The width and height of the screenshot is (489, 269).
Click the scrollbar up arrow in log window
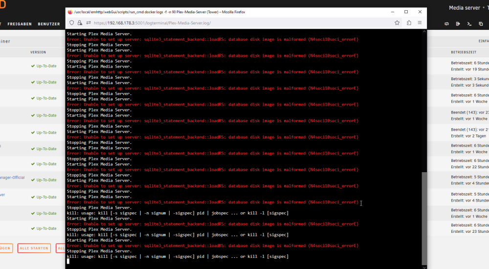click(424, 31)
